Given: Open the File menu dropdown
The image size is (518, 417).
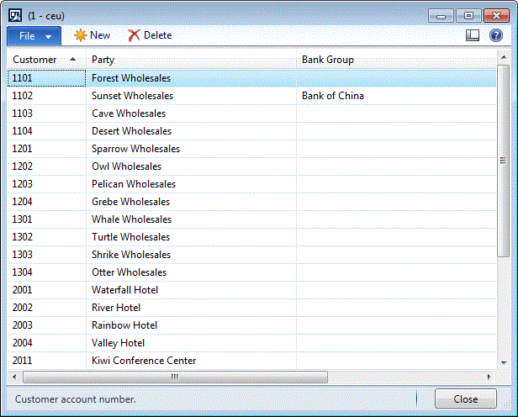Looking at the screenshot, I should click(34, 35).
